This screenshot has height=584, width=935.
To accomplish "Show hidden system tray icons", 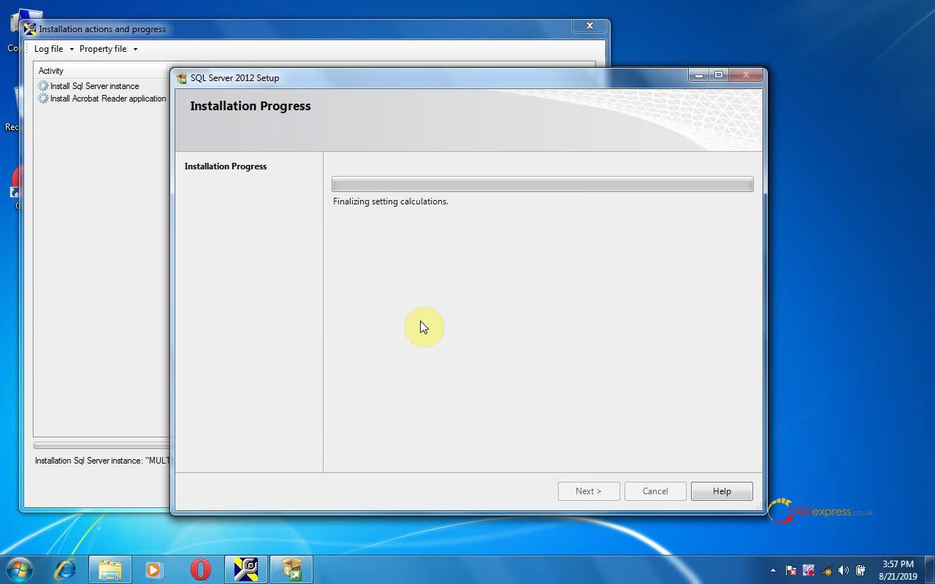I will tap(773, 570).
